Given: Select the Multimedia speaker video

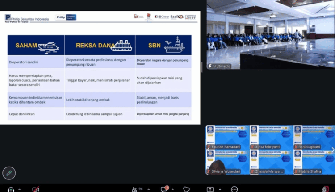Looking at the screenshot, I should click(271, 34).
